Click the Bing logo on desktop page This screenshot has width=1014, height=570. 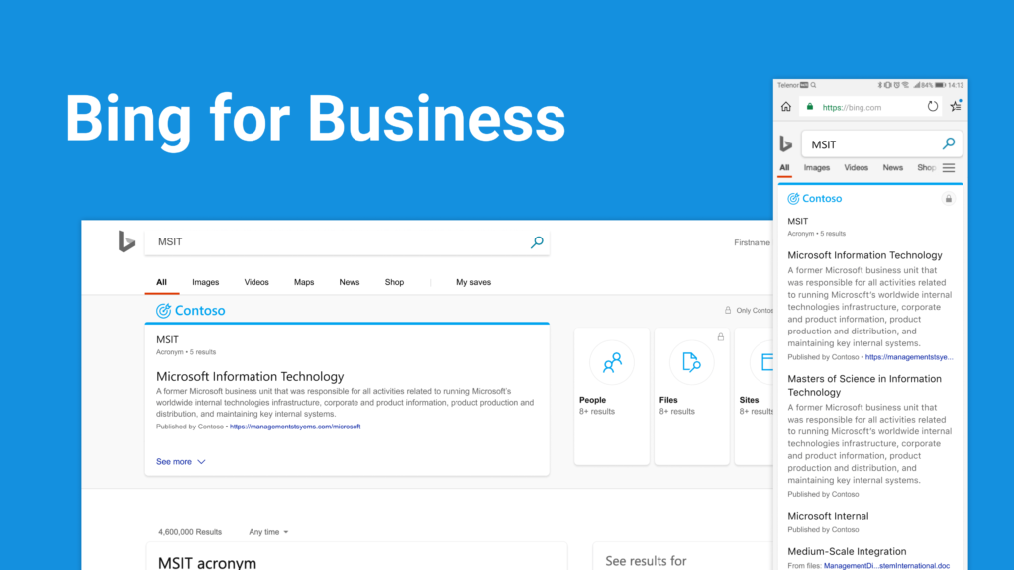126,241
